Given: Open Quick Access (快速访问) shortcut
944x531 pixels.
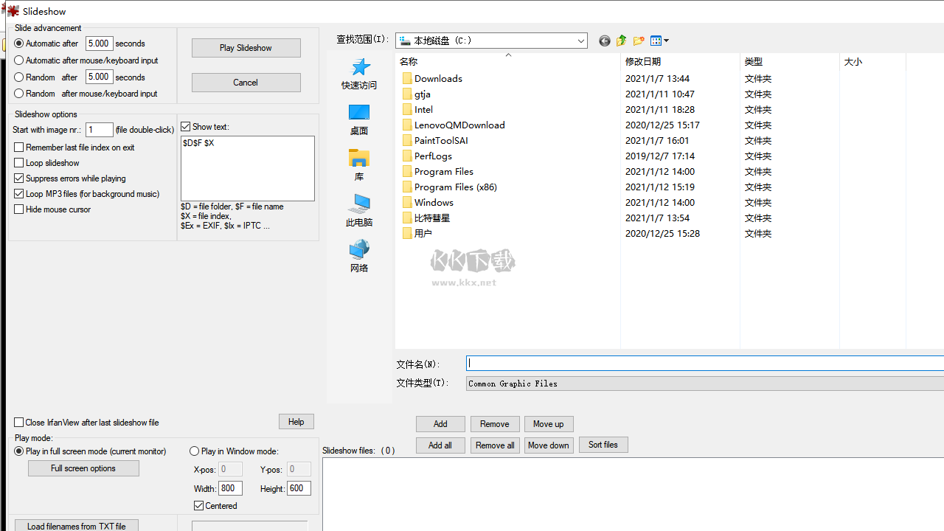Looking at the screenshot, I should coord(359,74).
